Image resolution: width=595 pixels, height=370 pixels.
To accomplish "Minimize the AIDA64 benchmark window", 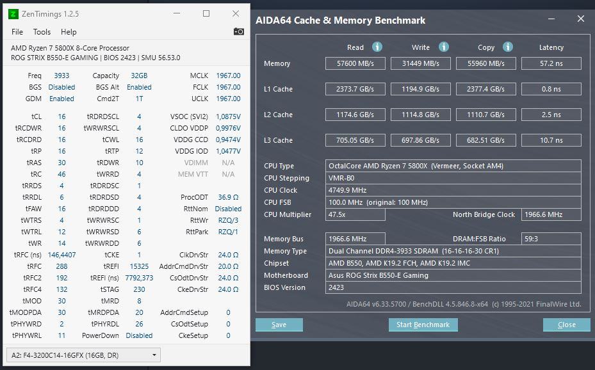I will (x=551, y=19).
